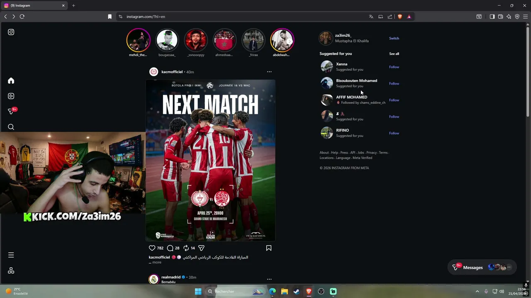
Task: Switch account from za3im26_
Action: point(394,38)
